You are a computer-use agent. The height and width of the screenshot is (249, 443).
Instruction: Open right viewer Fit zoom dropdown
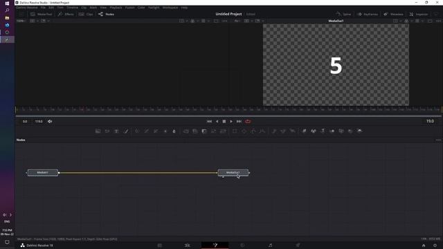click(x=237, y=21)
